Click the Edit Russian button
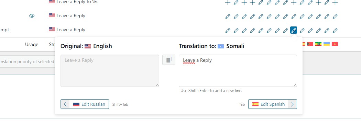This screenshot has height=125, width=361. tap(85, 104)
